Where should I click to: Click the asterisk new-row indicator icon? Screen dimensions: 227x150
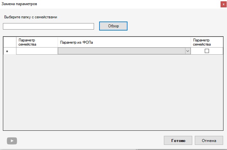pos(7,51)
